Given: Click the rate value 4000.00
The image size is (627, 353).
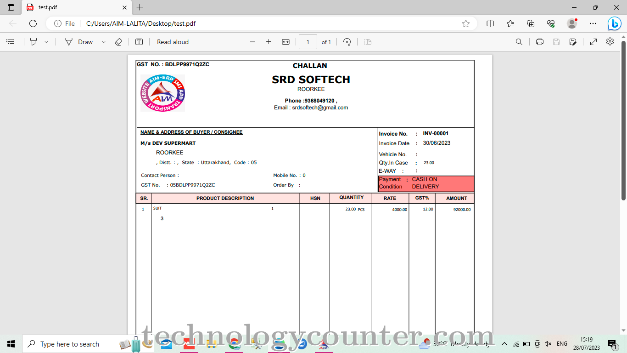Looking at the screenshot, I should (399, 210).
